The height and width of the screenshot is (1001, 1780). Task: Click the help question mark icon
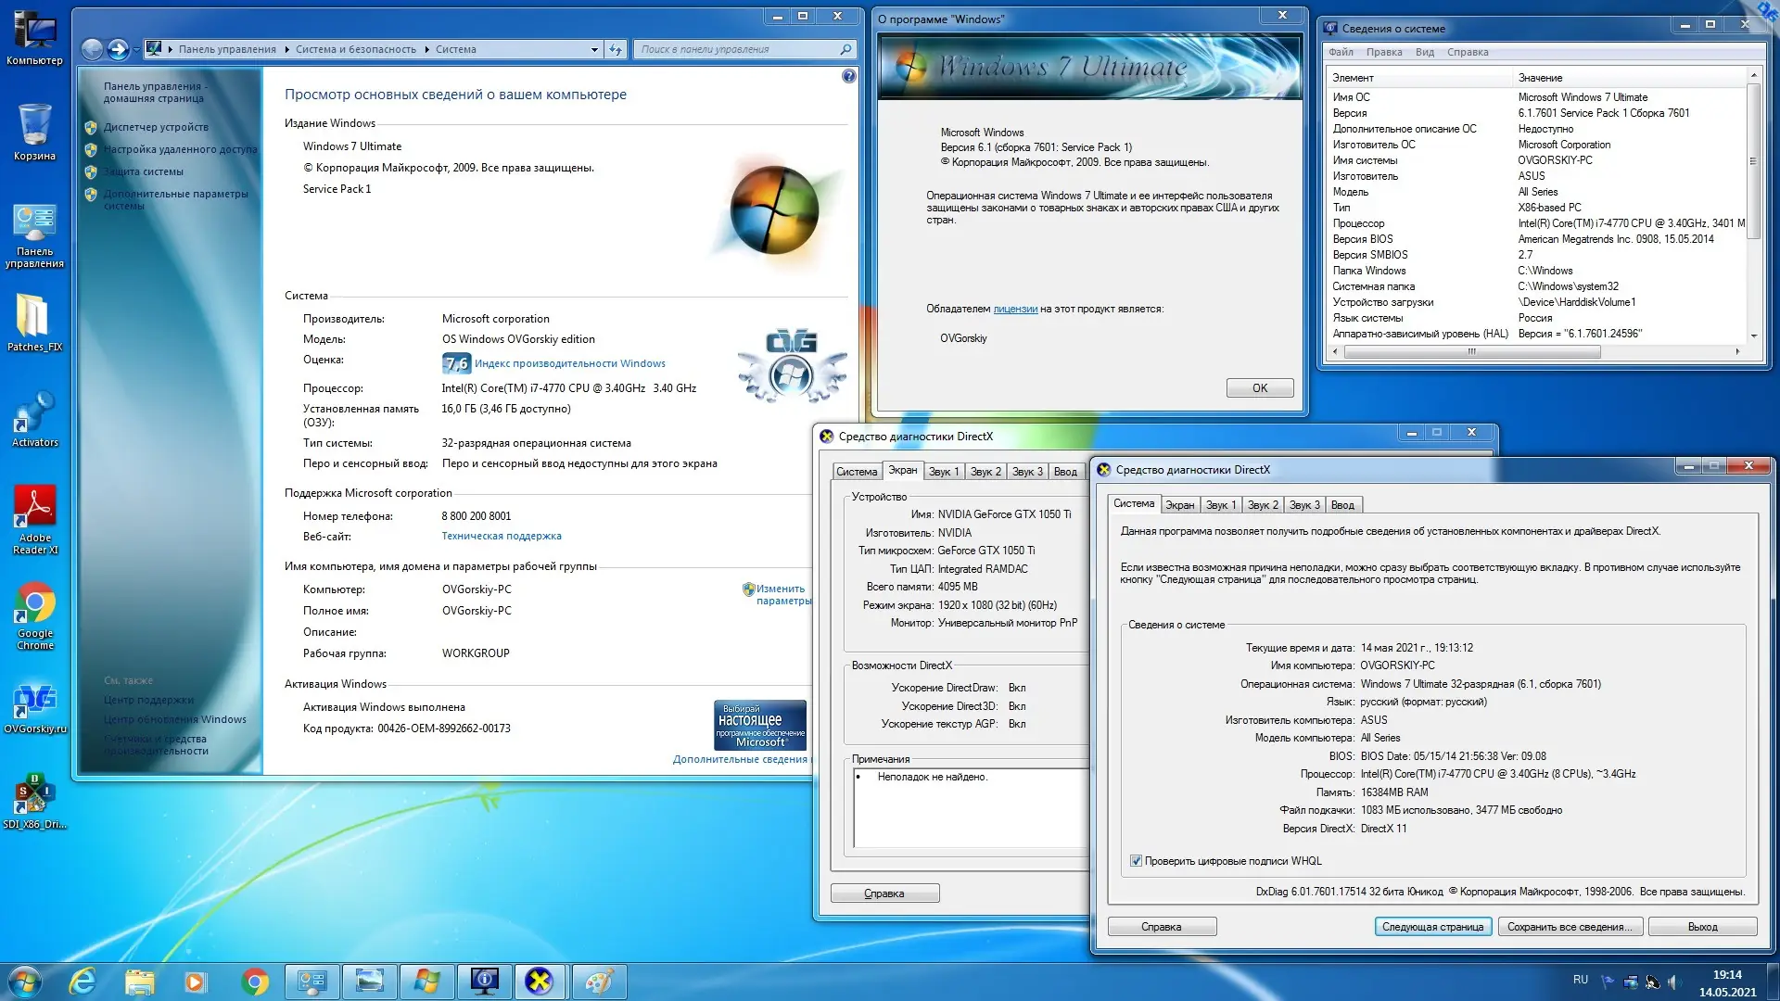848,76
